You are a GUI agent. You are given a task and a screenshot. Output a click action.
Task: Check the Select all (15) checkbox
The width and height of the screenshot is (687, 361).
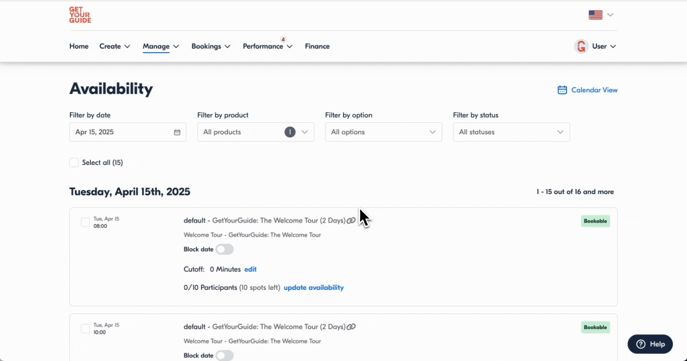pos(74,162)
